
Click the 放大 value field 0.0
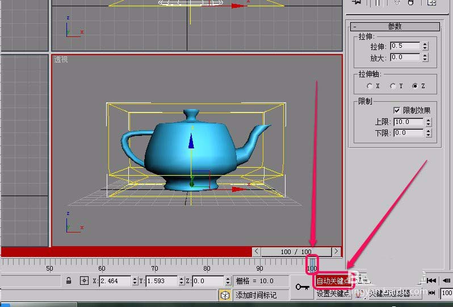(405, 57)
